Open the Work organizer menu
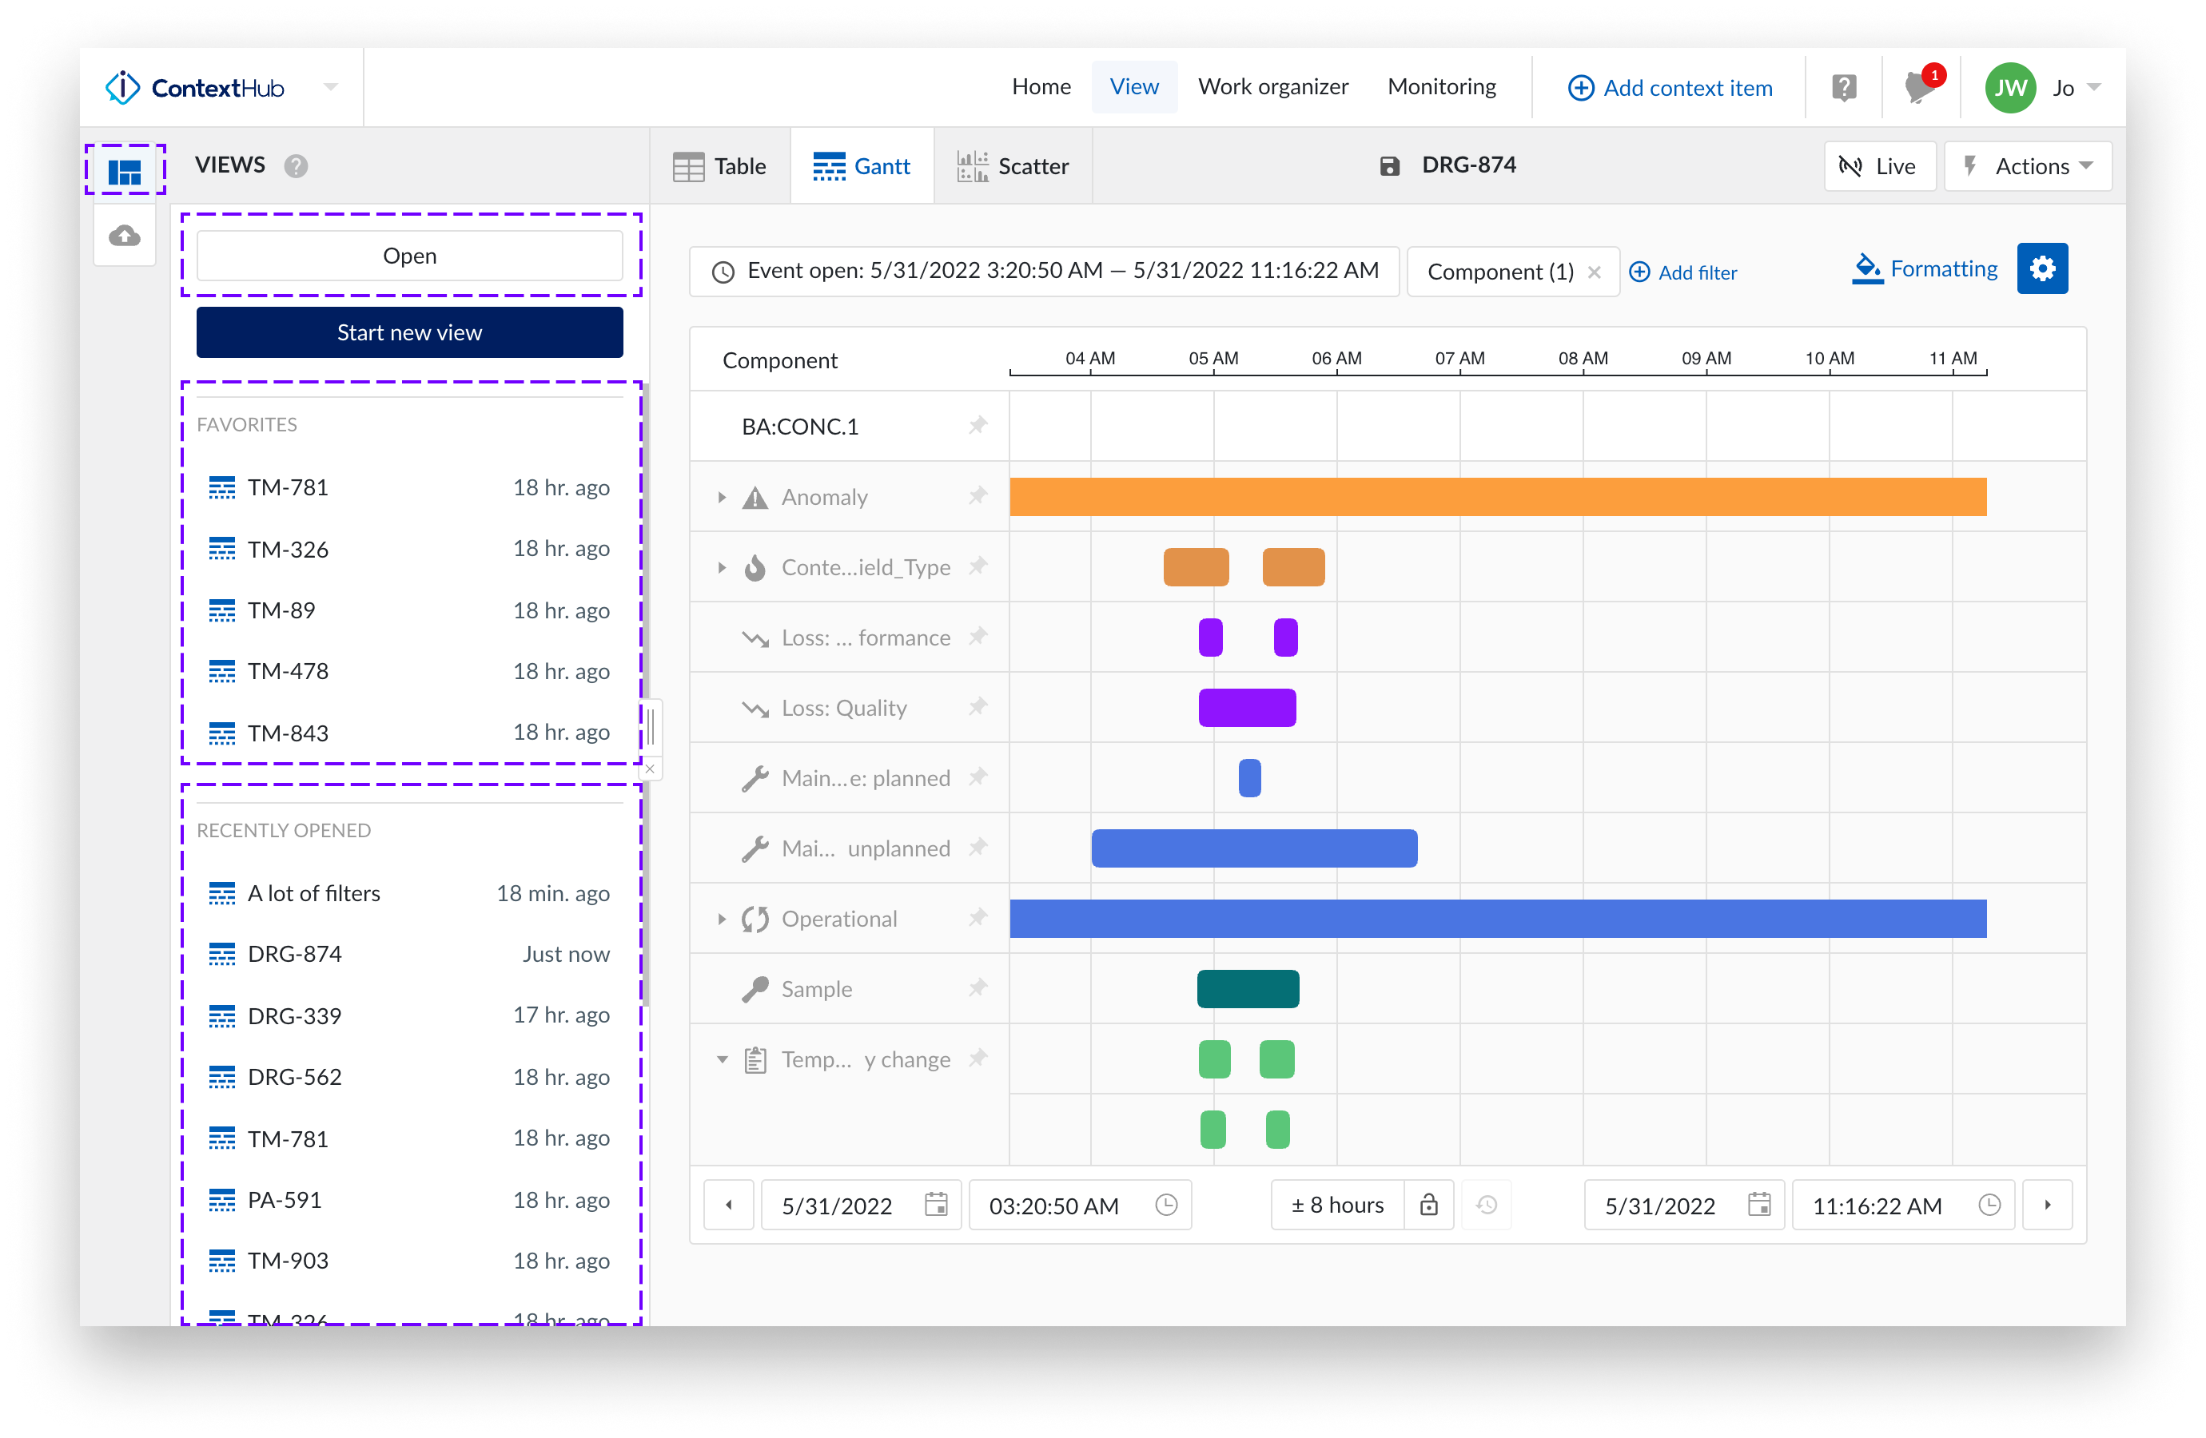The width and height of the screenshot is (2206, 1438). click(x=1272, y=87)
